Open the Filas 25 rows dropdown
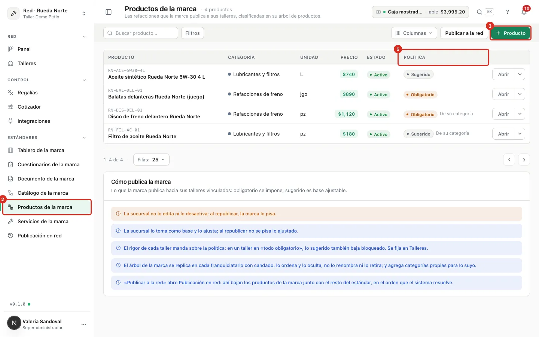539x337 pixels. (x=151, y=160)
